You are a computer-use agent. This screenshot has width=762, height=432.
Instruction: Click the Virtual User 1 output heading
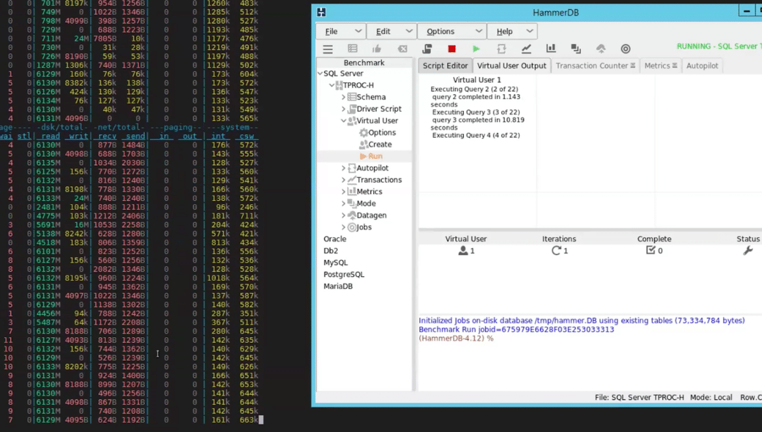click(x=477, y=79)
